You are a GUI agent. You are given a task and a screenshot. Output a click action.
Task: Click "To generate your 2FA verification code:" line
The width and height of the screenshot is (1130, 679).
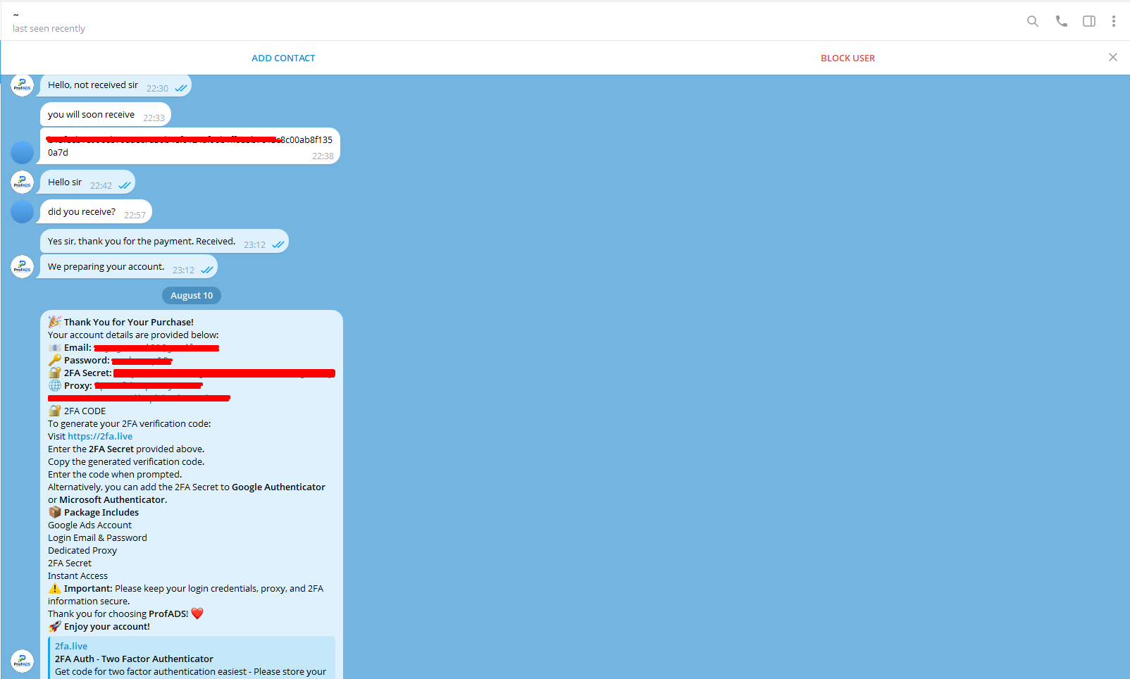(130, 424)
